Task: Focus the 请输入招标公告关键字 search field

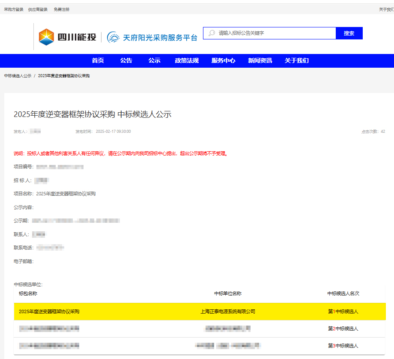Action: 269,33
